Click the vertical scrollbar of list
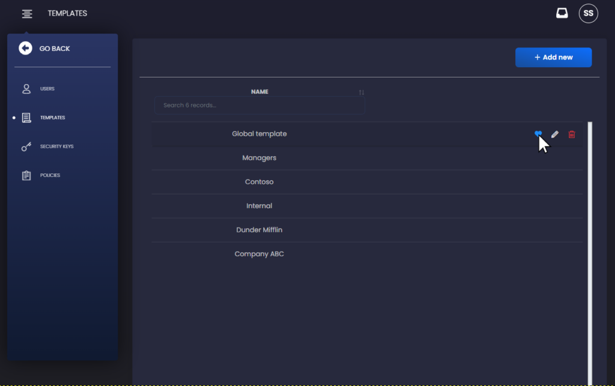 [590, 253]
